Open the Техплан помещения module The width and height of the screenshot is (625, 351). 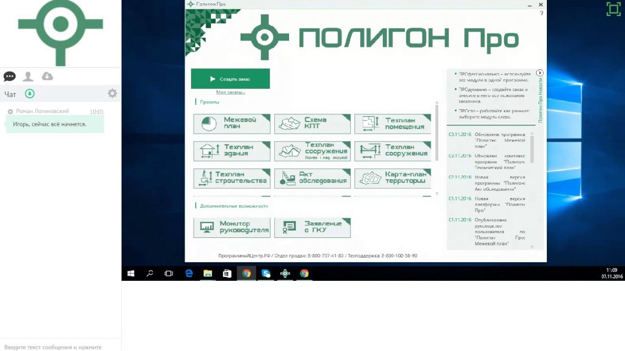[393, 124]
